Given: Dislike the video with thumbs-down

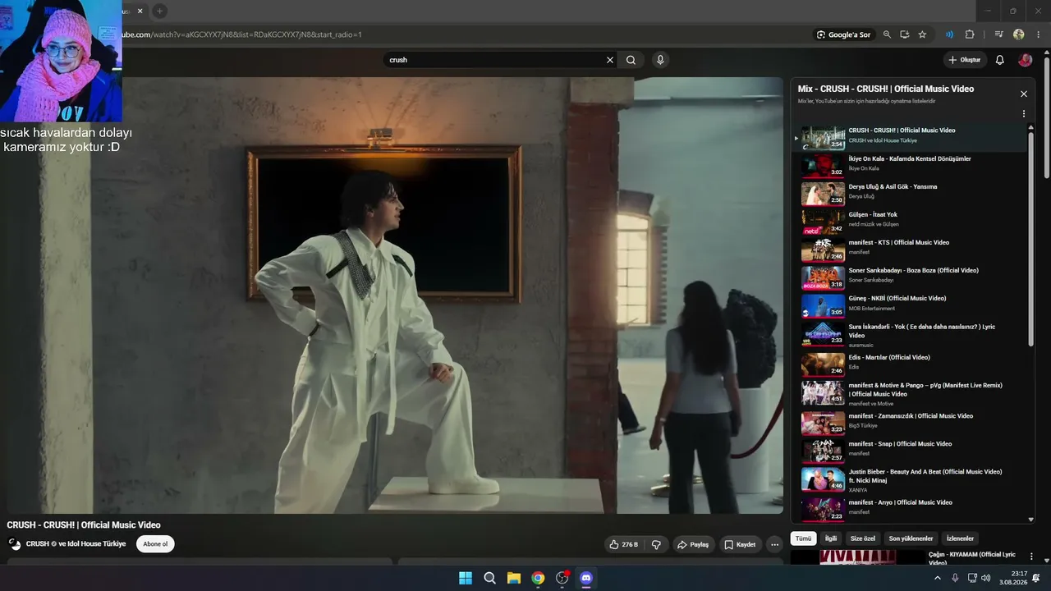Looking at the screenshot, I should point(656,544).
